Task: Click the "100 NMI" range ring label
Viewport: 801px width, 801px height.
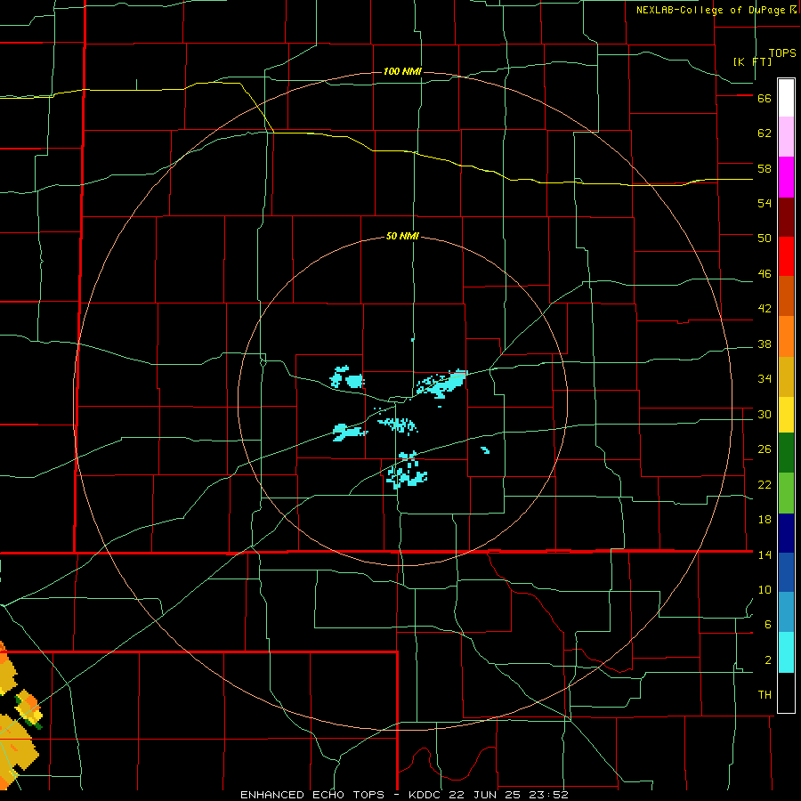Action: pyautogui.click(x=402, y=71)
